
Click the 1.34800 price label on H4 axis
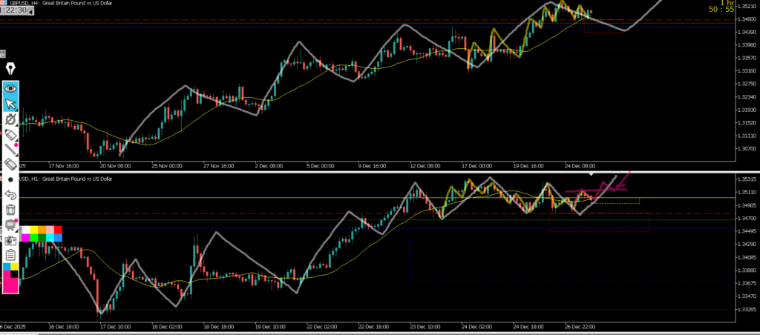pos(747,19)
